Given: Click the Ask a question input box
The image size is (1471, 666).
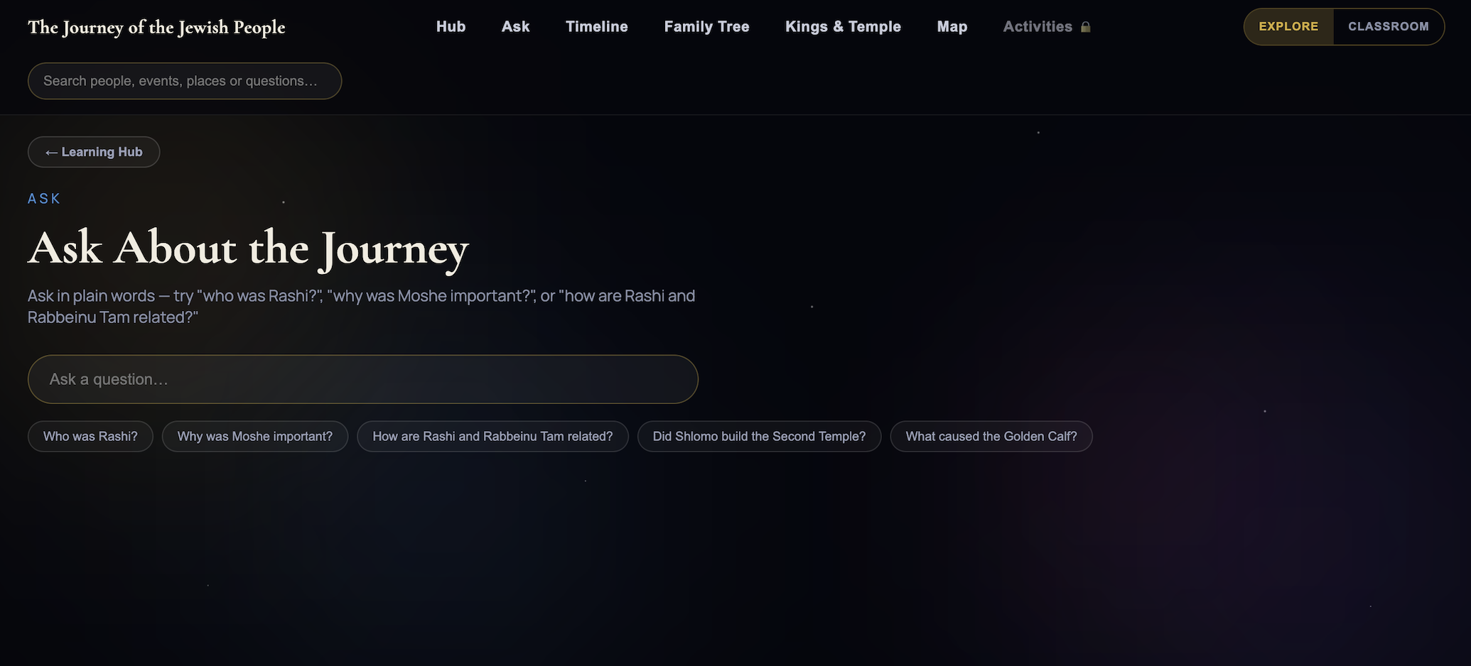Looking at the screenshot, I should click(363, 379).
